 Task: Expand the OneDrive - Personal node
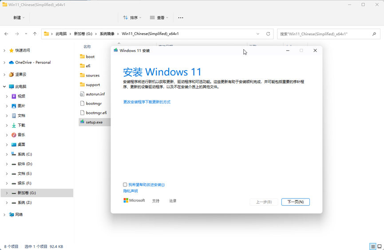[4, 63]
